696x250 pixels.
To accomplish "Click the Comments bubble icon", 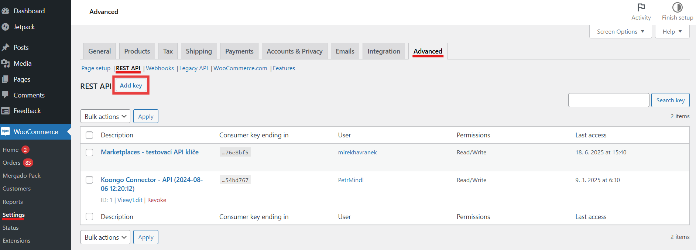I will (6, 95).
